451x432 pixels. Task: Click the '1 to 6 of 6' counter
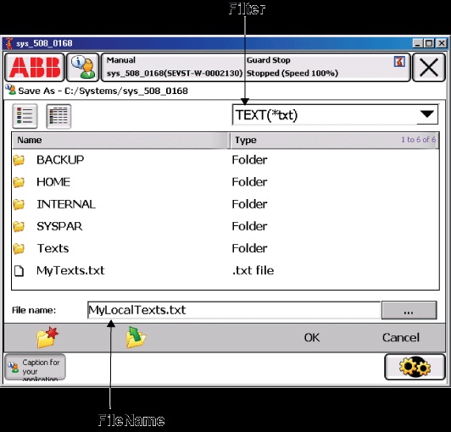point(419,140)
